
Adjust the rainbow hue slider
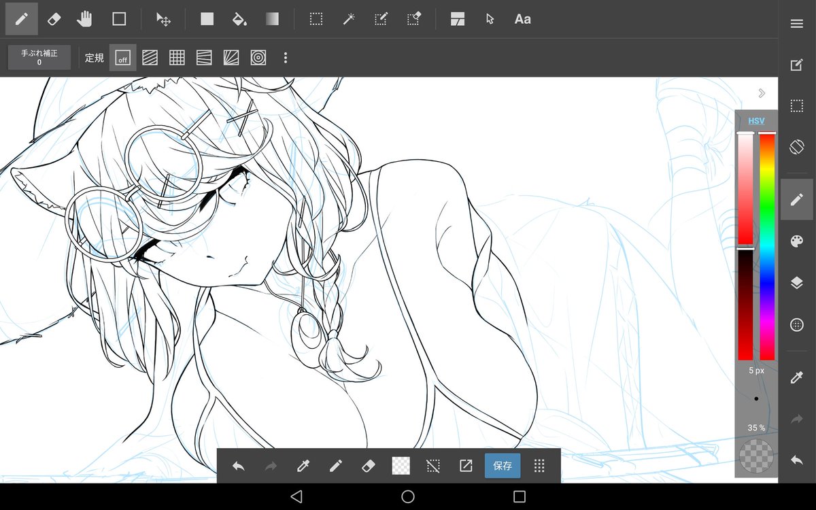tap(767, 246)
